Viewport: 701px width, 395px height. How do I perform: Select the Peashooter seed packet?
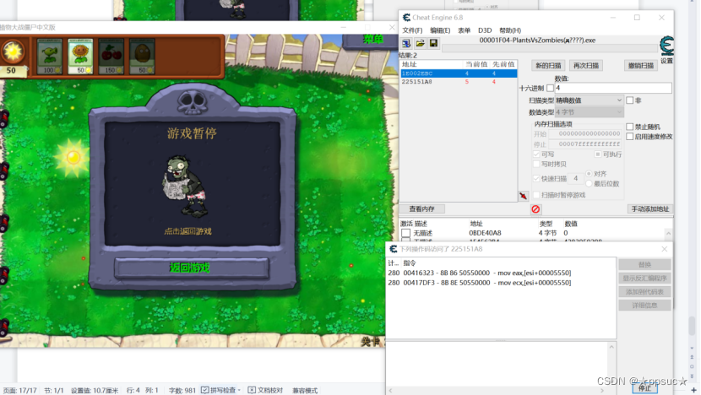(x=50, y=57)
